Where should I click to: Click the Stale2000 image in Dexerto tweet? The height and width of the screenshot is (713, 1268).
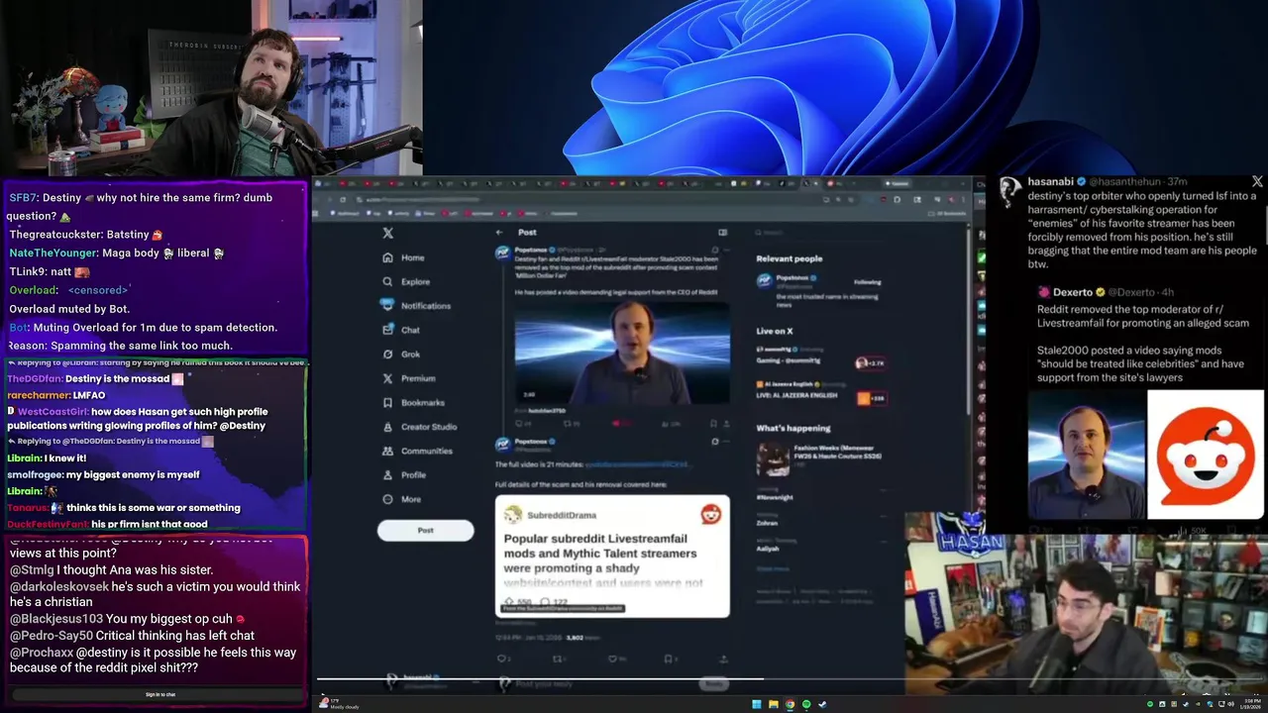pos(1086,455)
